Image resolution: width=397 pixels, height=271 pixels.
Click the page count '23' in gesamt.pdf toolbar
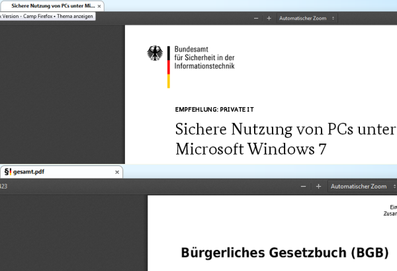tap(4, 186)
